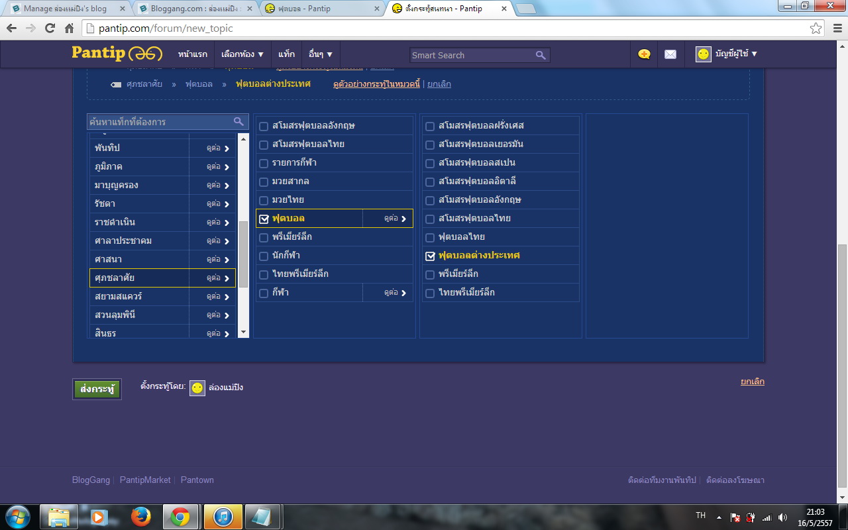The image size is (848, 530).
Task: Submit the post with ส่งกระทู้ button
Action: pyautogui.click(x=97, y=389)
